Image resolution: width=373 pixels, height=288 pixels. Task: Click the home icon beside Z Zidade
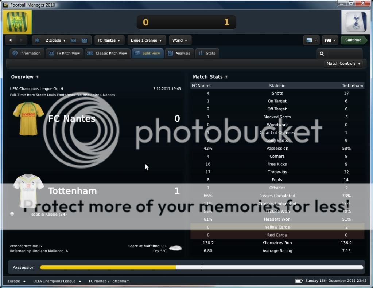coord(37,40)
